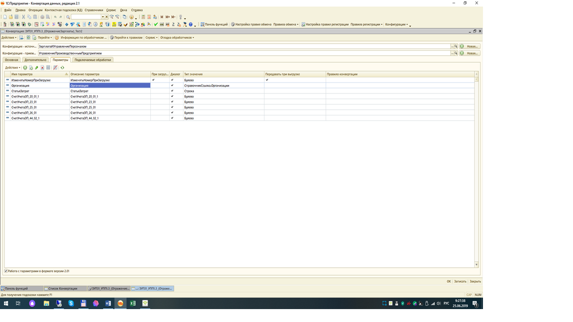
Task: Clear the toolbar search field with the X
Action: (107, 17)
